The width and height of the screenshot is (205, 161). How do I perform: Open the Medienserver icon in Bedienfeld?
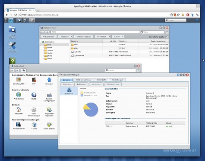[19, 126]
